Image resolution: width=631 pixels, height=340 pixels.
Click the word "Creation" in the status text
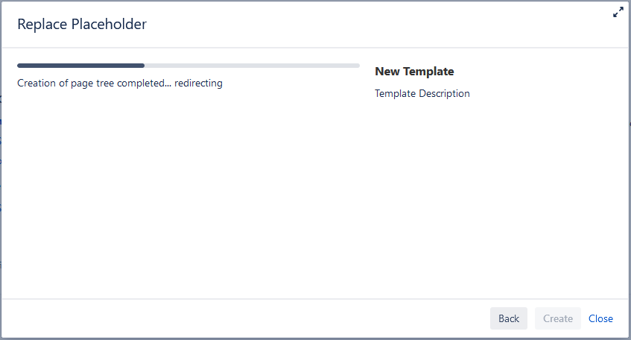coord(37,83)
